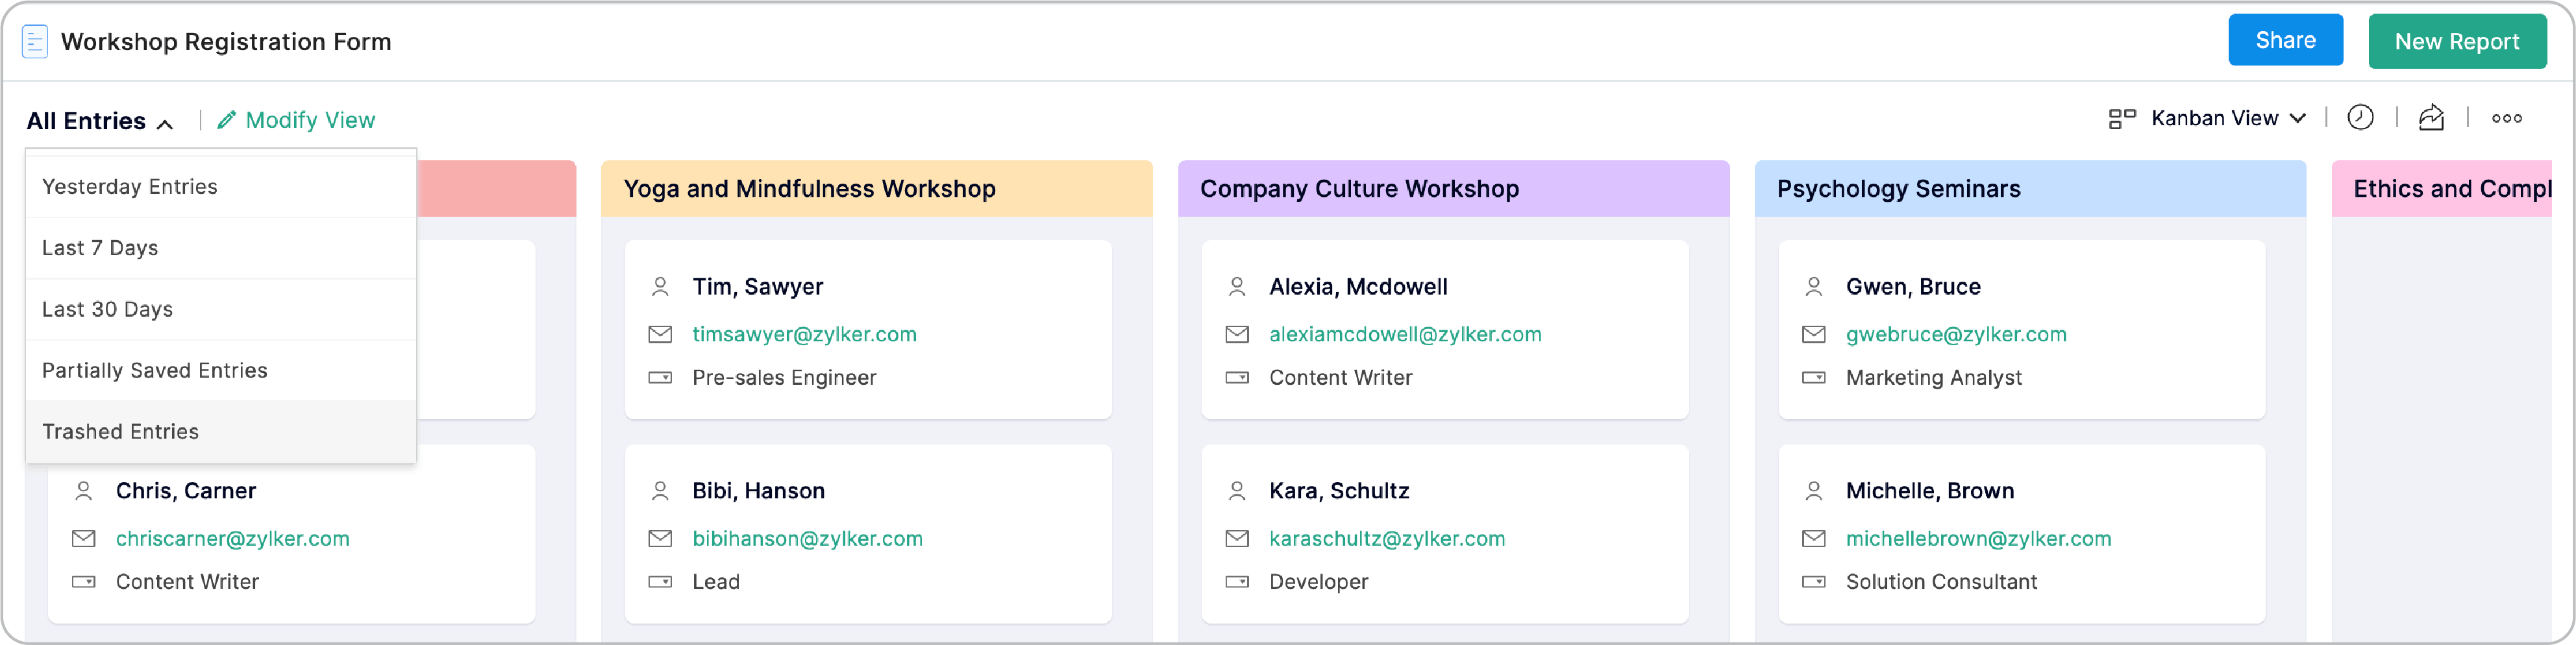Screen dimensions: 2576x645
Task: Click the email icon on Tim Sawyer's card
Action: 660,335
